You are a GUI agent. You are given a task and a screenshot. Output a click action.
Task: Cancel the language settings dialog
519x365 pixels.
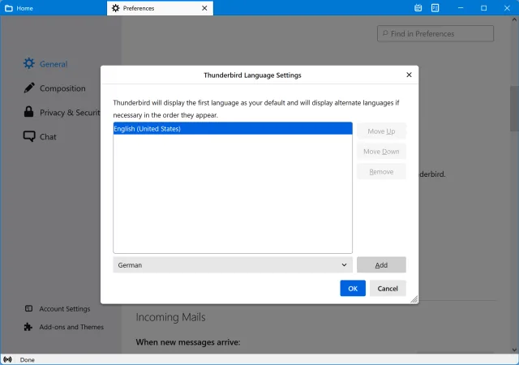click(x=388, y=288)
